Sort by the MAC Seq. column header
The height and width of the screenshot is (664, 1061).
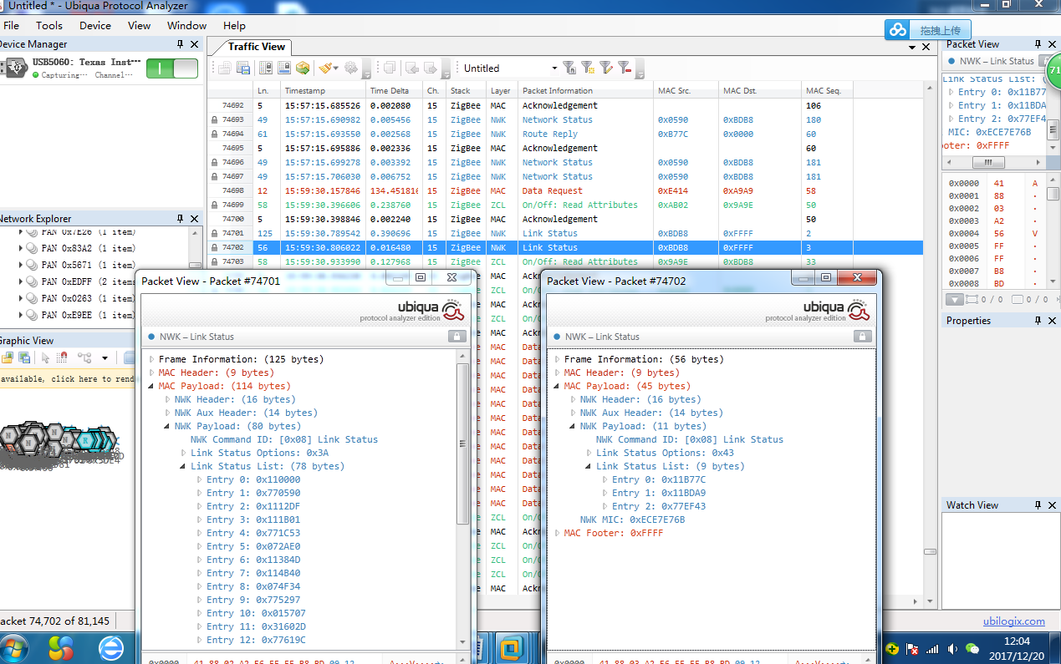tap(828, 90)
